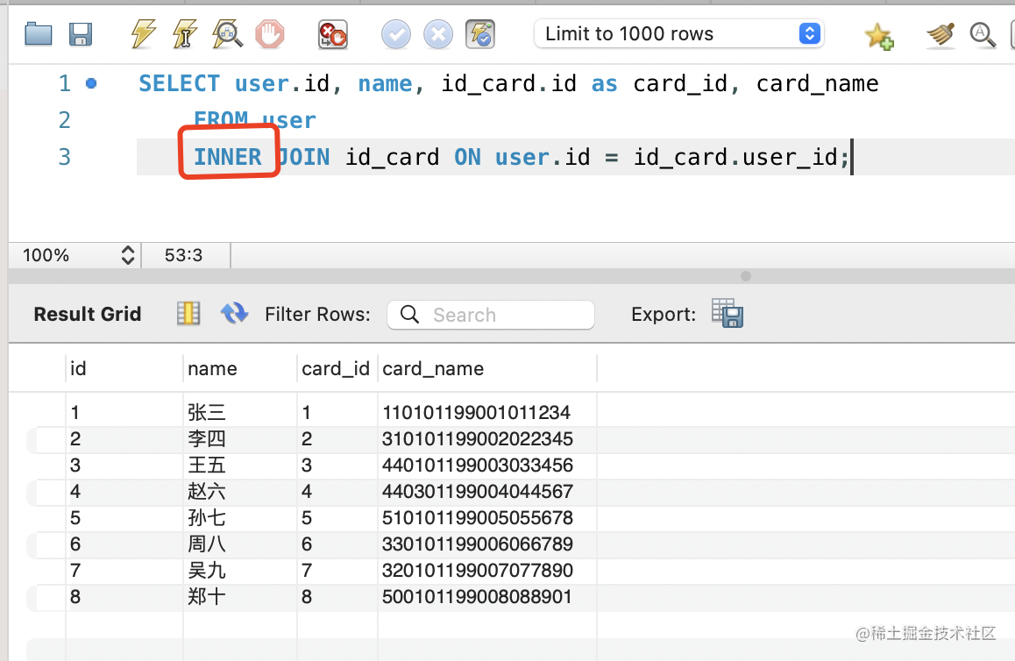Select the result row for 张三

coord(207,412)
